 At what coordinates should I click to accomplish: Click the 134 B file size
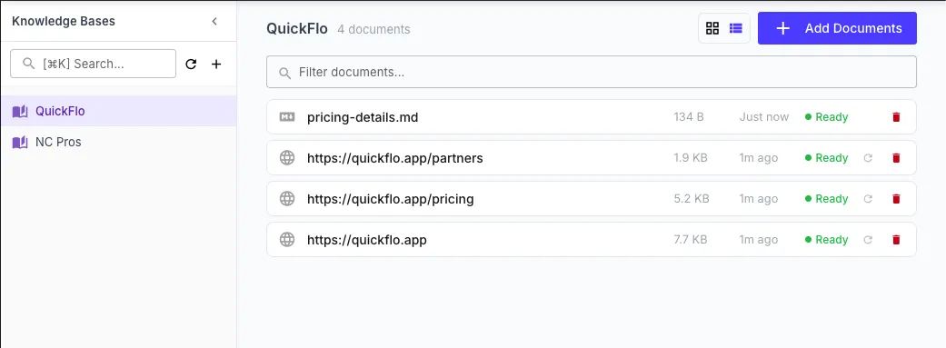[689, 117]
